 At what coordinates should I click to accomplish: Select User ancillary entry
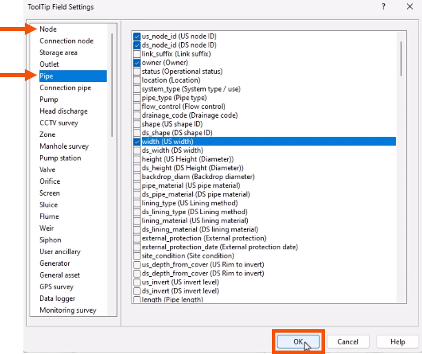tap(60, 251)
